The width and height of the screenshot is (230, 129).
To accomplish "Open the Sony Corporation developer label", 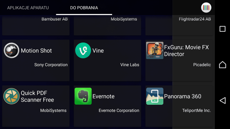I will (x=51, y=65).
